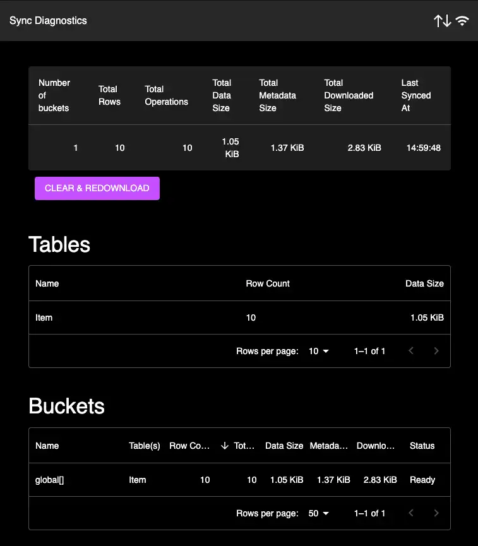Click previous page chevron in the Tables pagination
478x546 pixels.
(x=411, y=351)
